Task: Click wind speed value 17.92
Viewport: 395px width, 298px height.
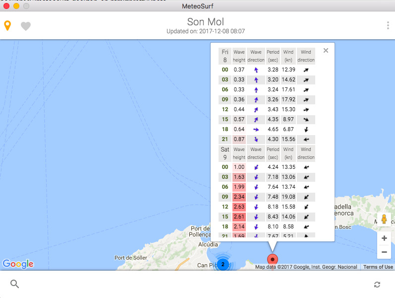Action: [288, 99]
